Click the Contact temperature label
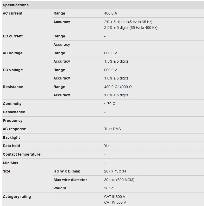Viewport: 204px width, 206px height. 22,154
